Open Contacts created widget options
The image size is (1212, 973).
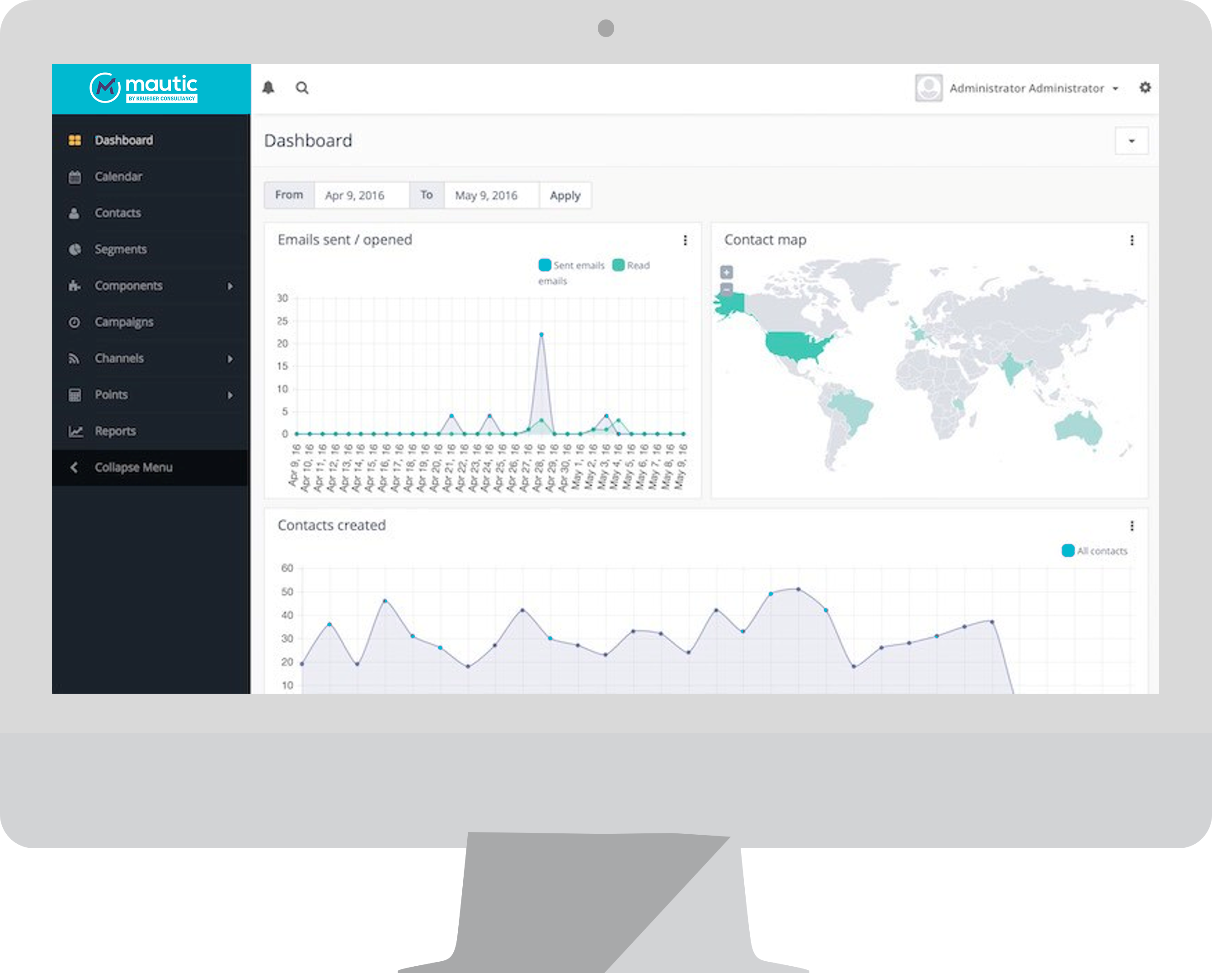point(1132,526)
